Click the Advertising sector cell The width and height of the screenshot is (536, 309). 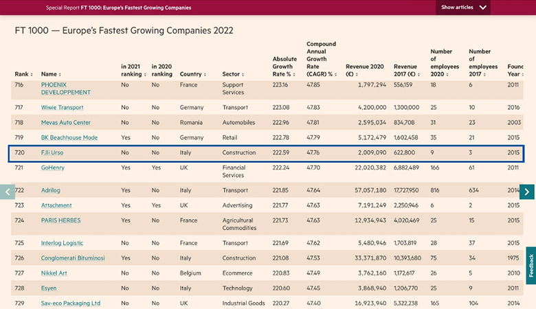coord(237,205)
